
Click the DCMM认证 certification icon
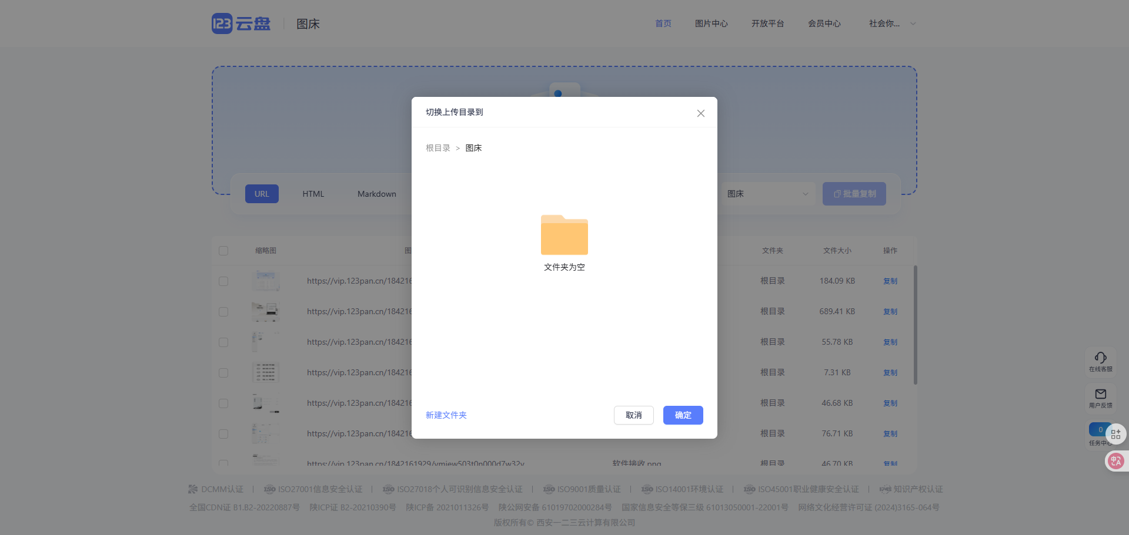pos(192,489)
